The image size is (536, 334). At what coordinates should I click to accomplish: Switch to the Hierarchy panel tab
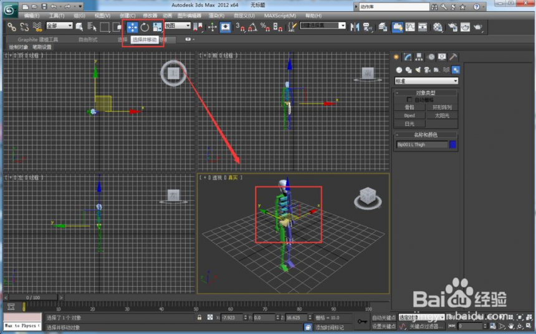[419, 57]
